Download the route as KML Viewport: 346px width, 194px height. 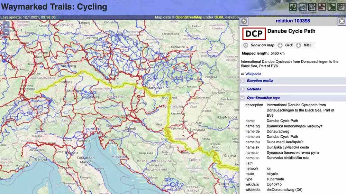[x=304, y=45]
